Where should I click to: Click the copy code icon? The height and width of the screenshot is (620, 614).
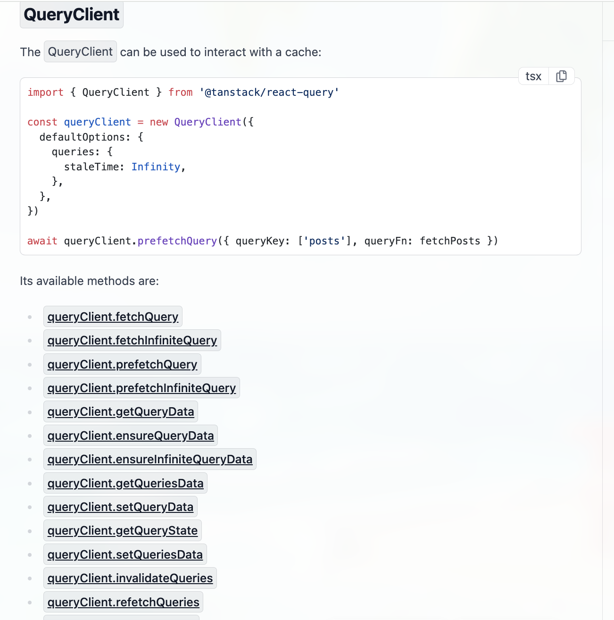pos(561,75)
